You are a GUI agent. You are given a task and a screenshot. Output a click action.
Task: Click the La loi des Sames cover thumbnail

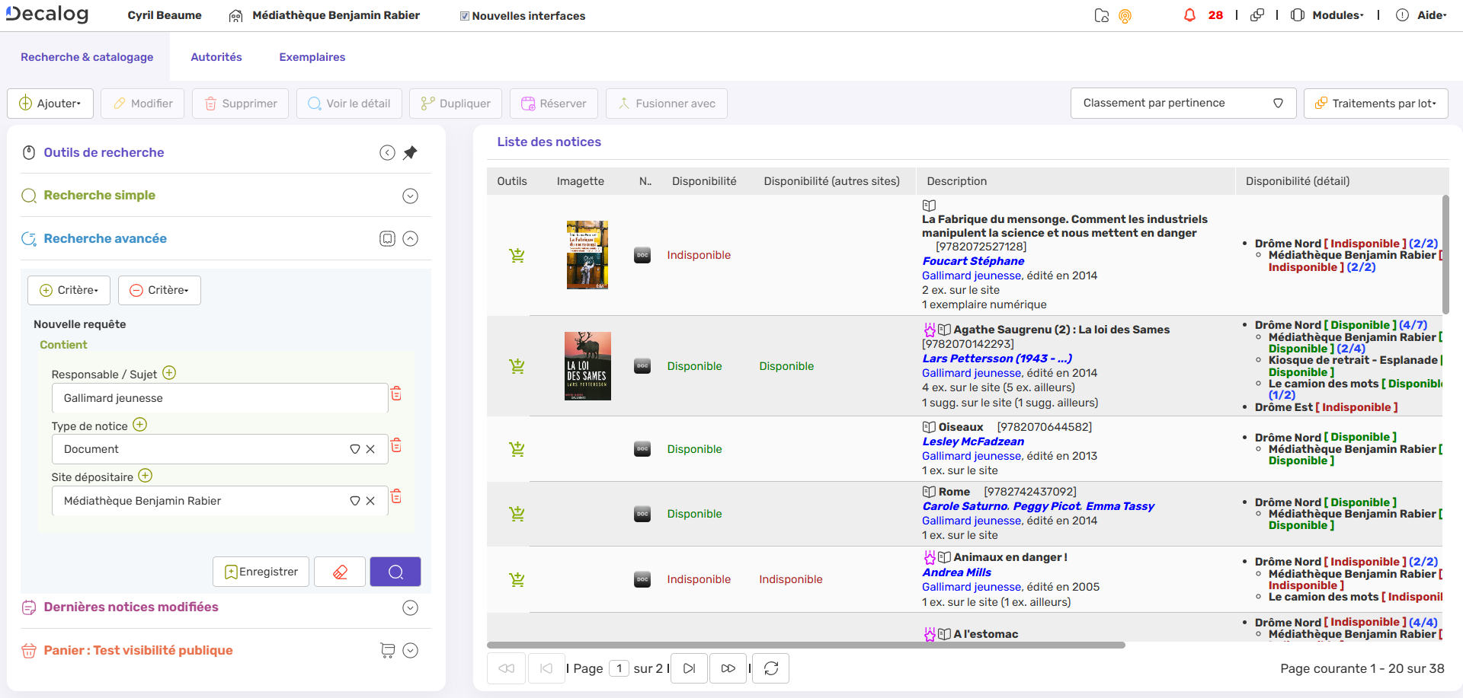(587, 365)
